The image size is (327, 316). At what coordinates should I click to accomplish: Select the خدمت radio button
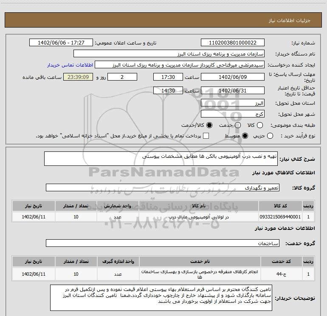pyautogui.click(x=238, y=125)
